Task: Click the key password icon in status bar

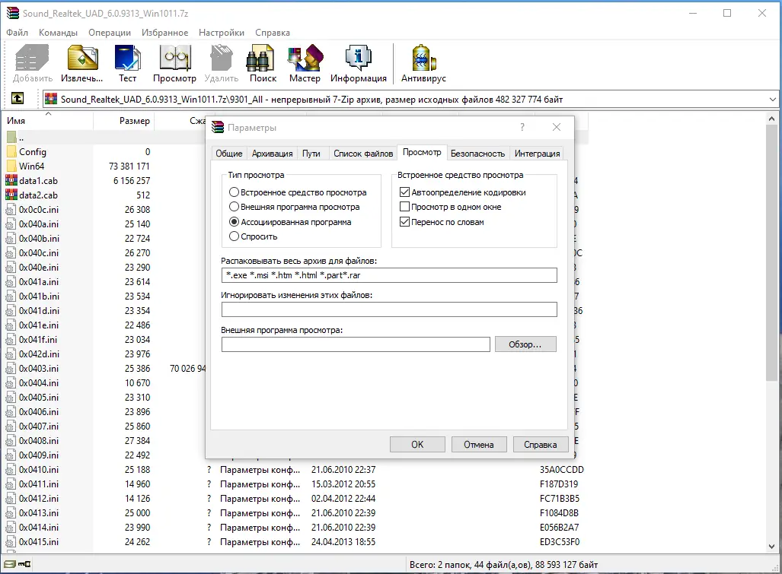Action: click(x=24, y=564)
